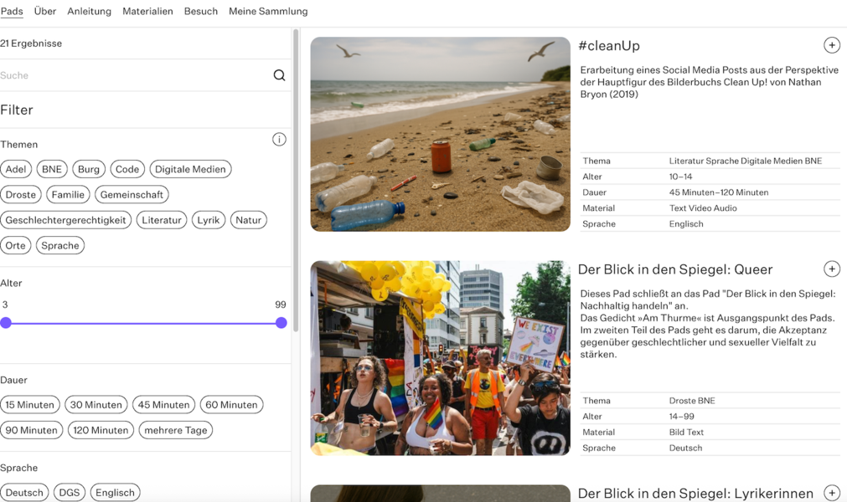The image size is (847, 502).
Task: Filter by mehrere Tage duration
Action: (x=176, y=430)
